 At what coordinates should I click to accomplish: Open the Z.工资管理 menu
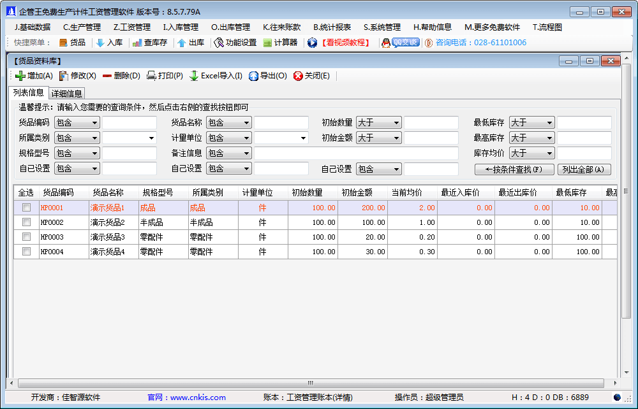point(131,27)
